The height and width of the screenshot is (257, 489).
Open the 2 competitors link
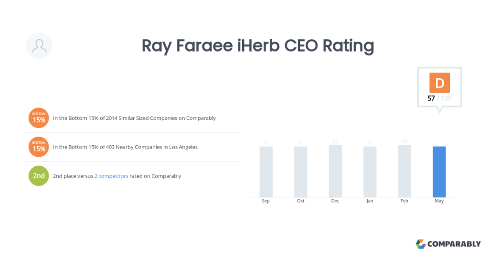111,176
